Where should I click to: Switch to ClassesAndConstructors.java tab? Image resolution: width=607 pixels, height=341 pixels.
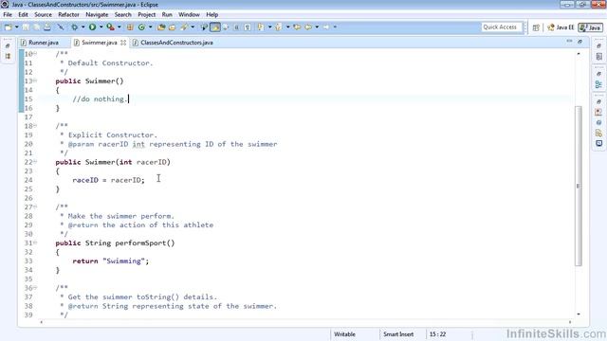tap(173, 43)
